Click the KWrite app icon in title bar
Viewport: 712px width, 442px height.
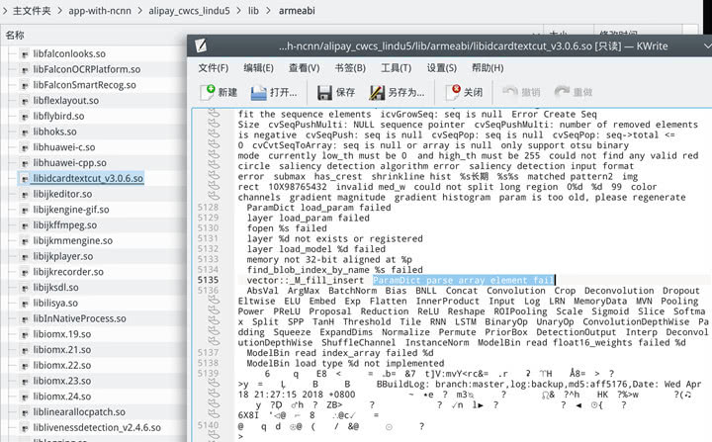coord(201,45)
